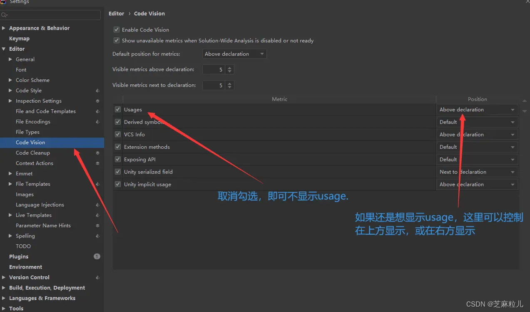Click the modified-settings indicator beside Code Style
The image size is (530, 312).
[x=97, y=90]
